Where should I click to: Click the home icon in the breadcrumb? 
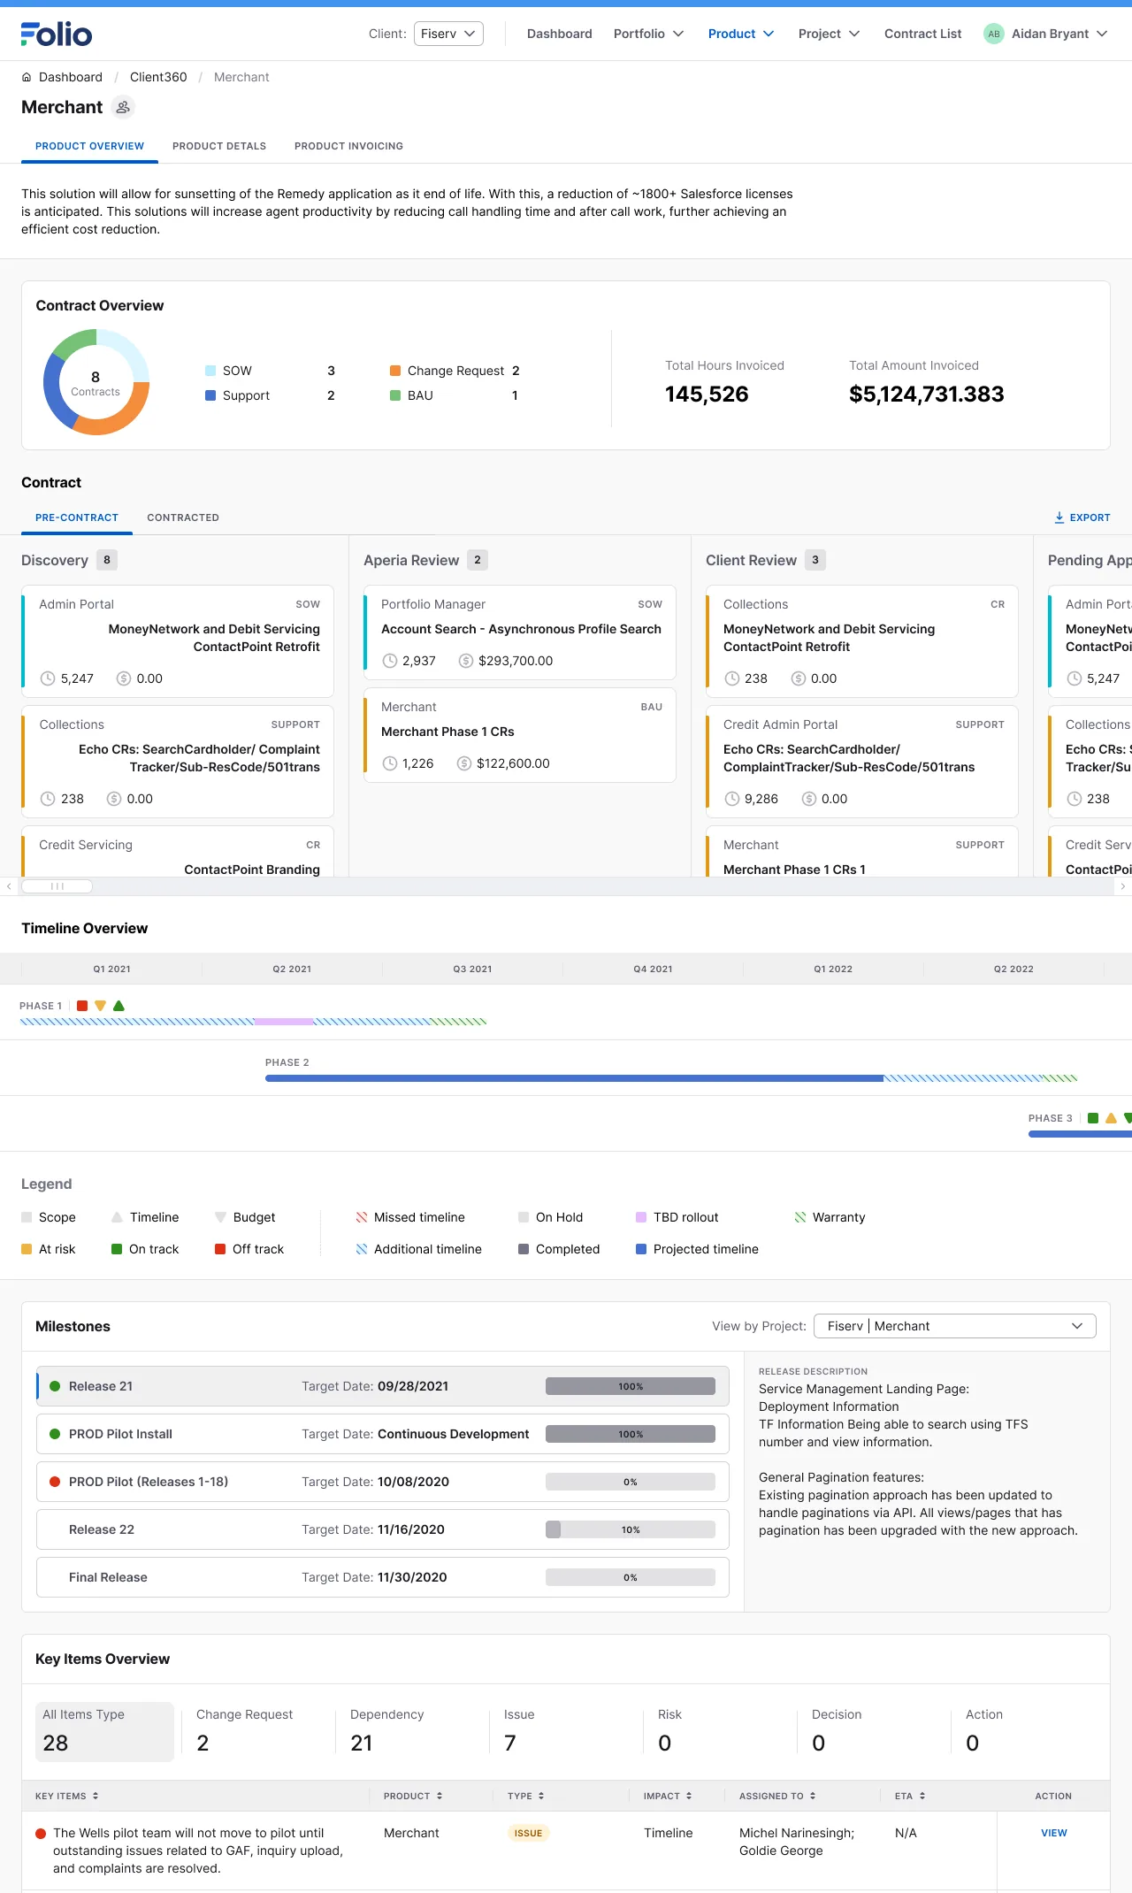tap(27, 78)
